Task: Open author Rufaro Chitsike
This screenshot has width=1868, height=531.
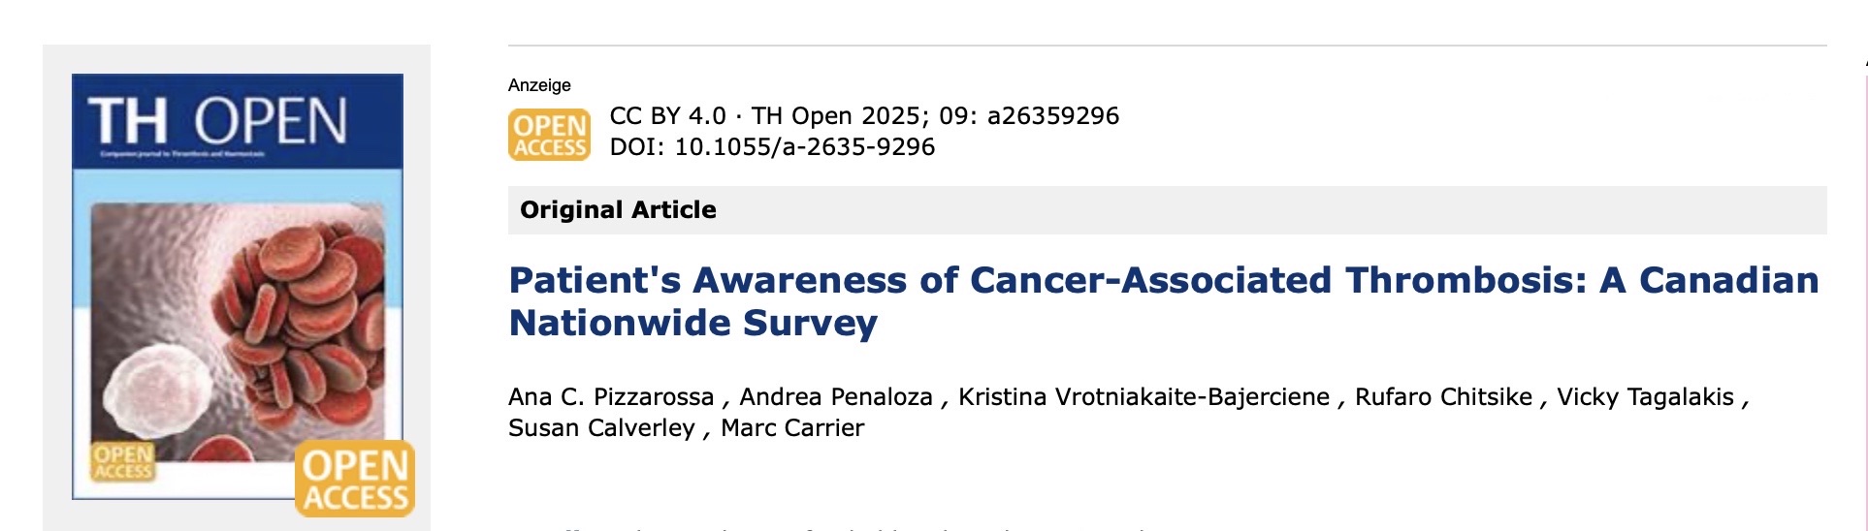Action: tap(1443, 397)
